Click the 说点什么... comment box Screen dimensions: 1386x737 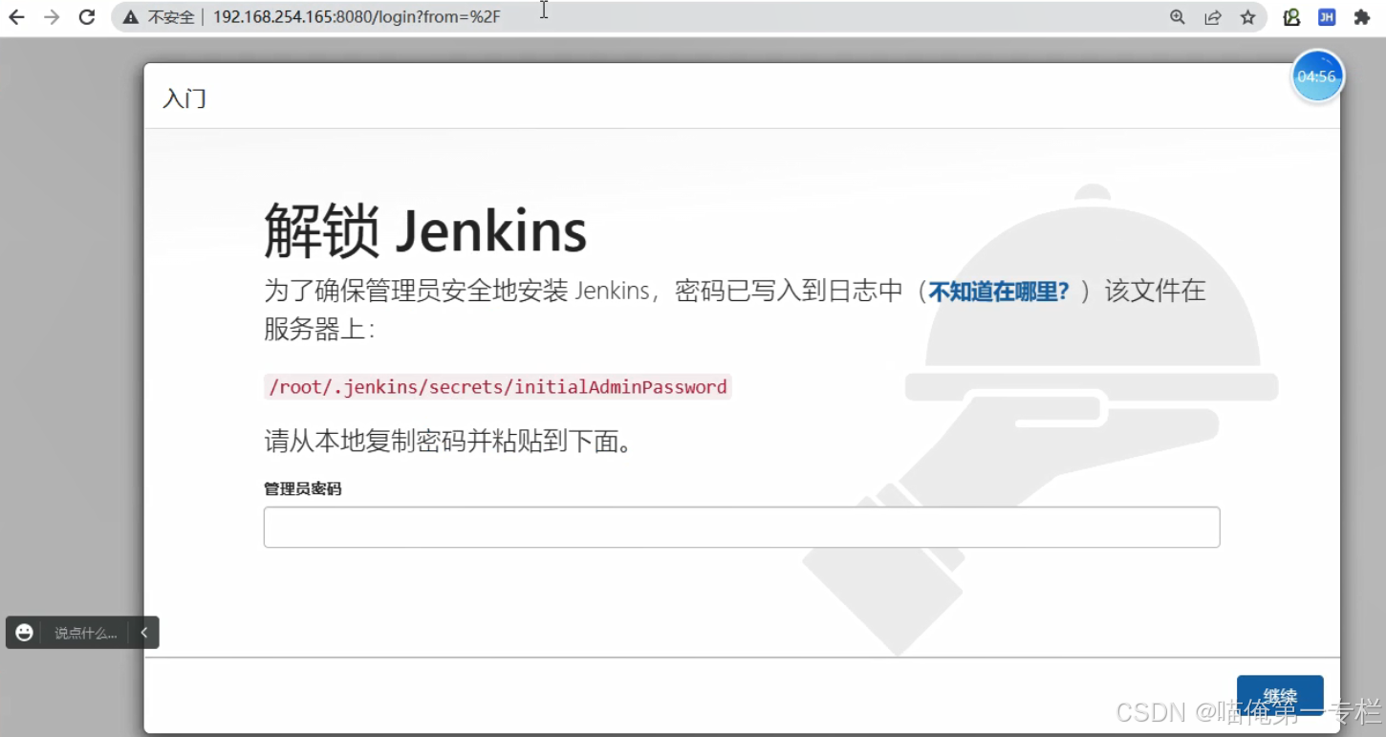point(86,633)
